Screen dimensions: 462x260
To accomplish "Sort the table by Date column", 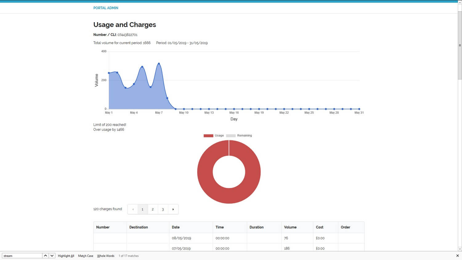I will tap(176, 227).
